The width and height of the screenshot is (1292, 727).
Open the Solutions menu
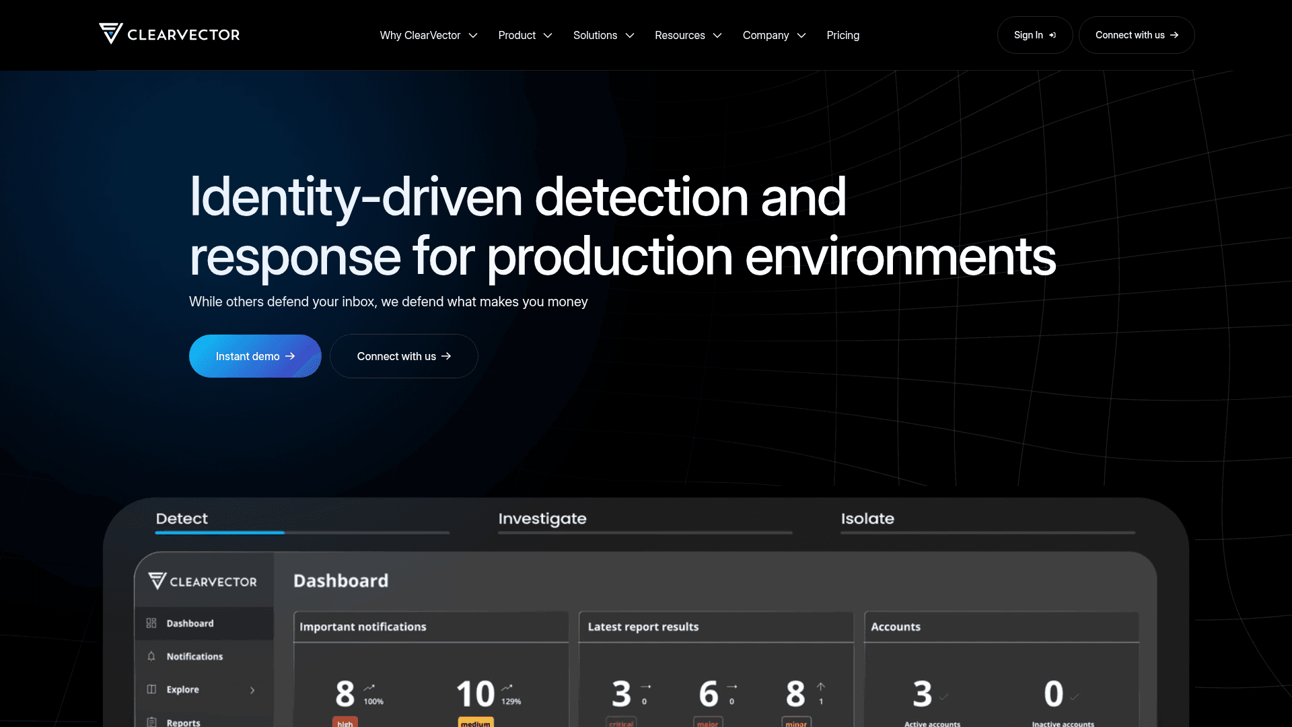click(x=604, y=35)
